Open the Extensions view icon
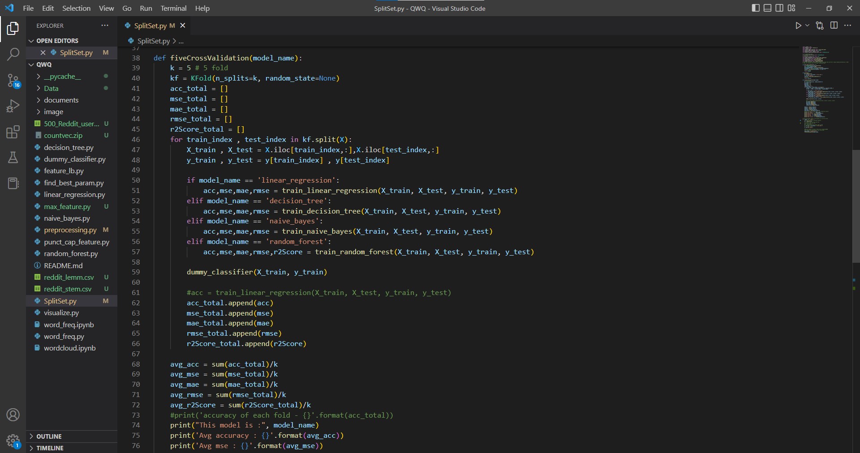The width and height of the screenshot is (860, 453). coord(13,132)
